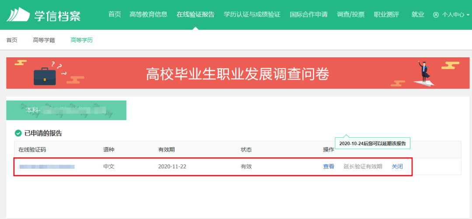Viewport: 472px width, 219px height.
Task: Select 在线验证报告 in the navigation bar
Action: click(x=195, y=14)
